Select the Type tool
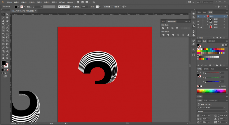 click(3, 24)
